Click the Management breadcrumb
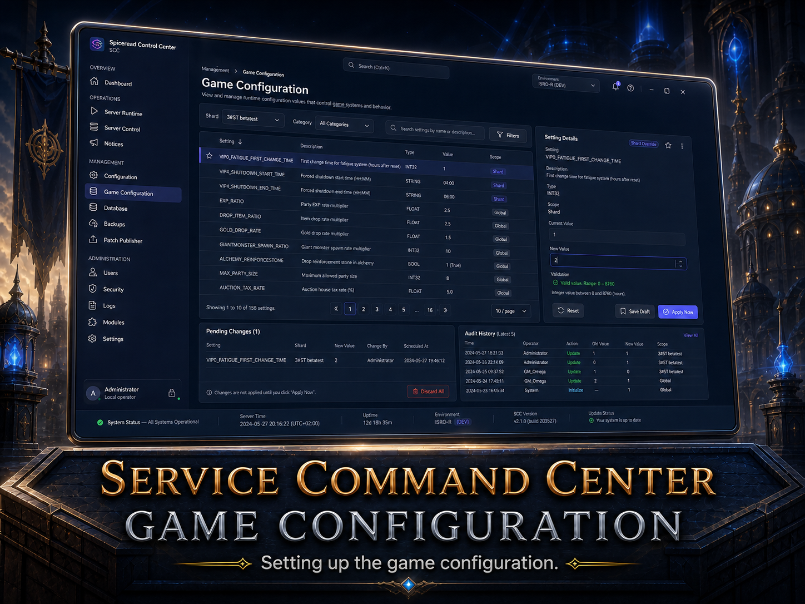This screenshot has height=604, width=805. (x=215, y=70)
